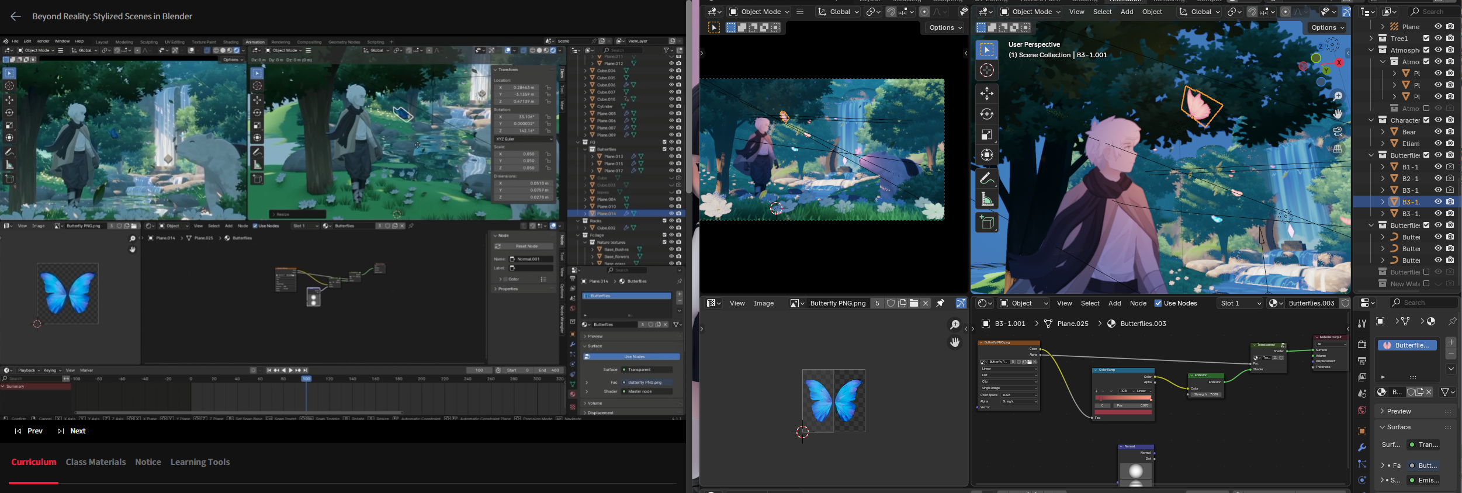The image size is (1462, 493).
Task: Toggle the Character collection exclude checkbox
Action: pos(1426,120)
